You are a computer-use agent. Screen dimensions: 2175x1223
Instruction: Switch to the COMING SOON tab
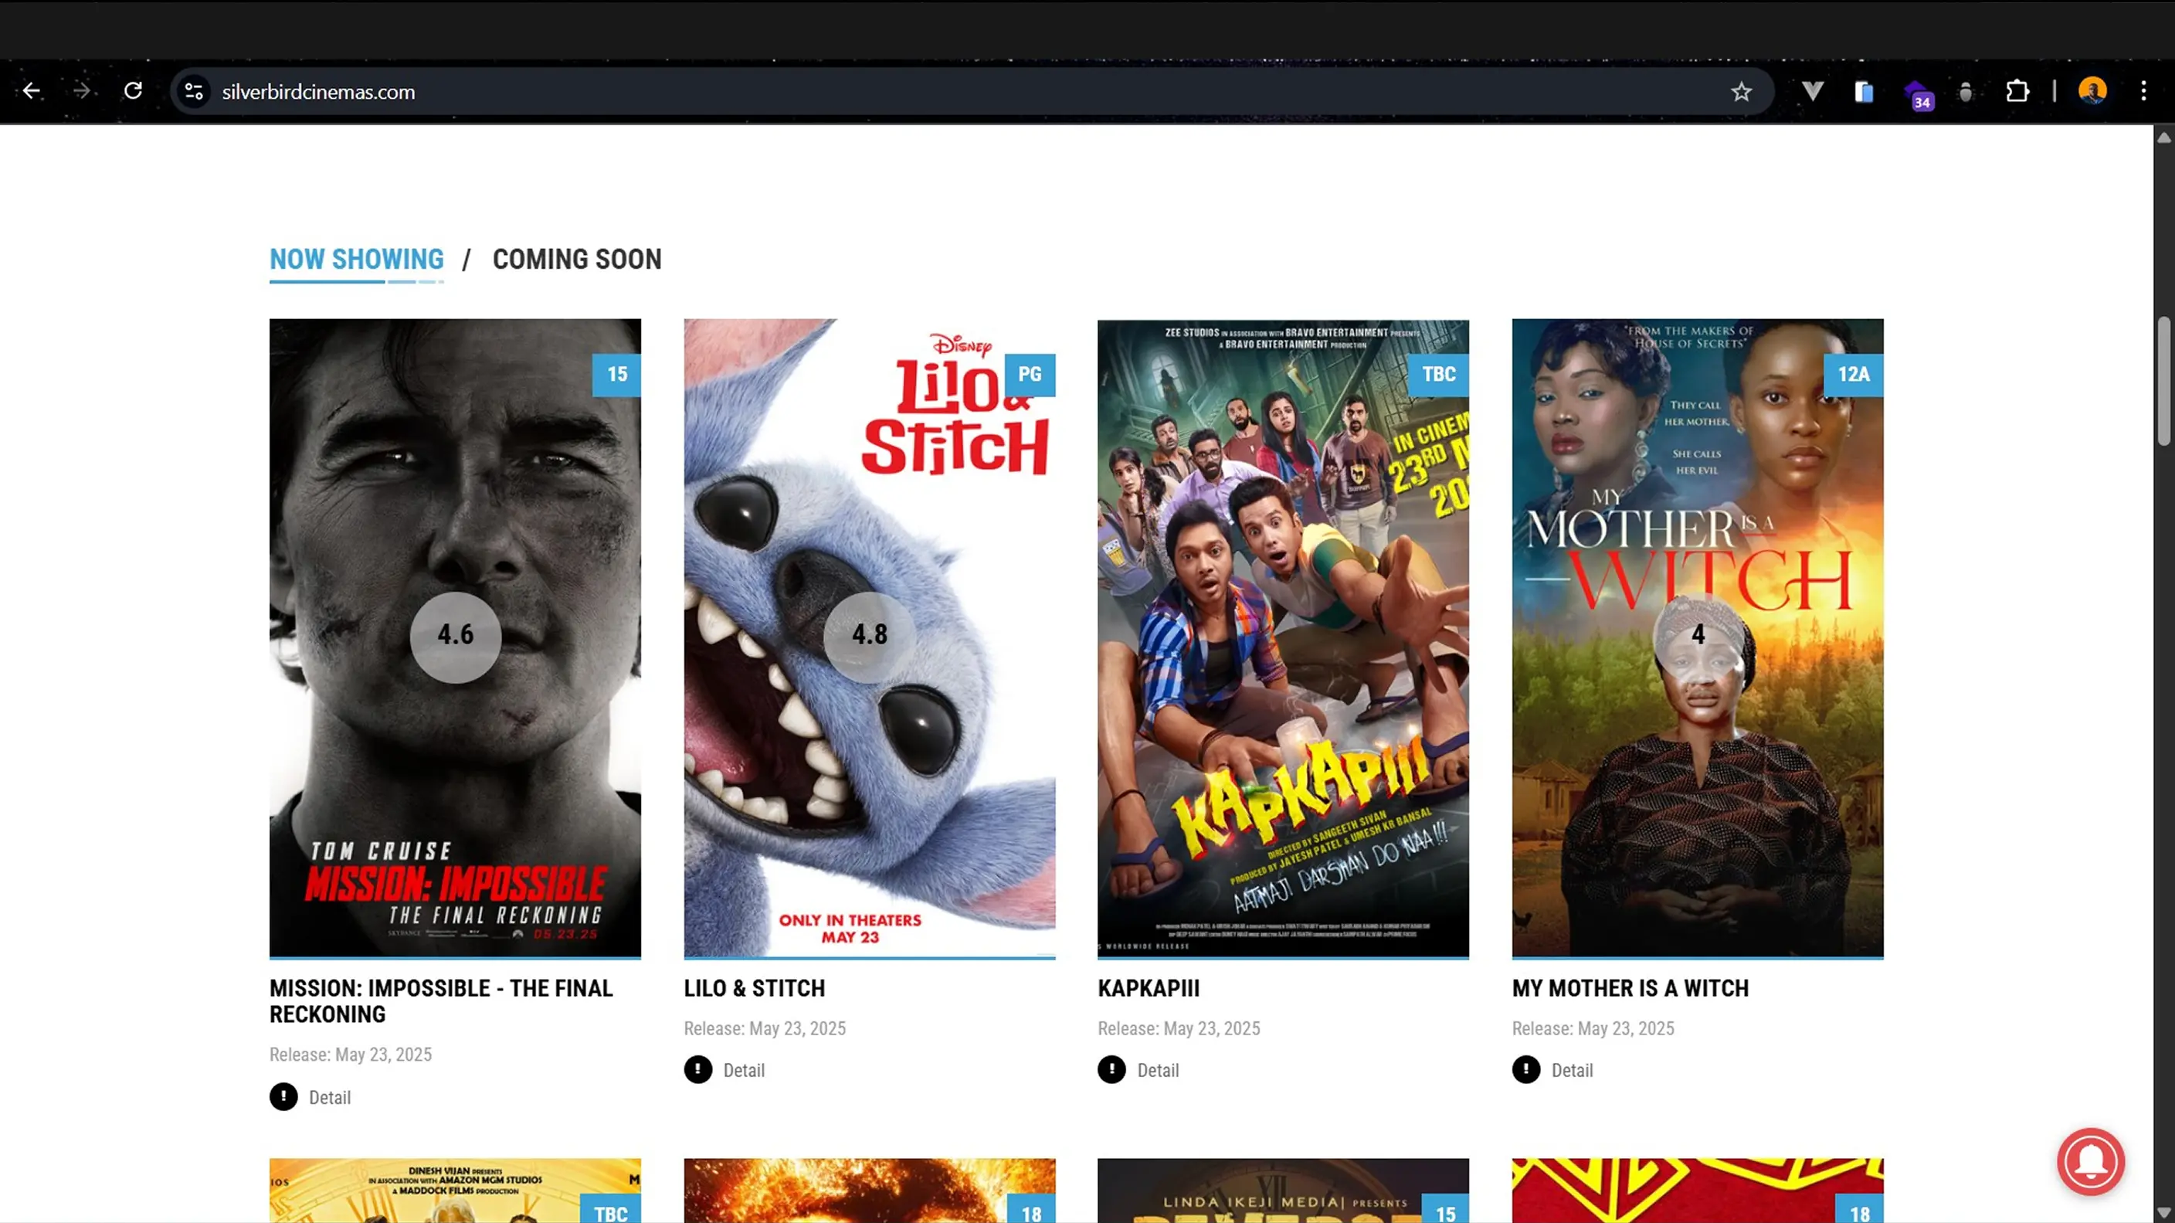577,260
